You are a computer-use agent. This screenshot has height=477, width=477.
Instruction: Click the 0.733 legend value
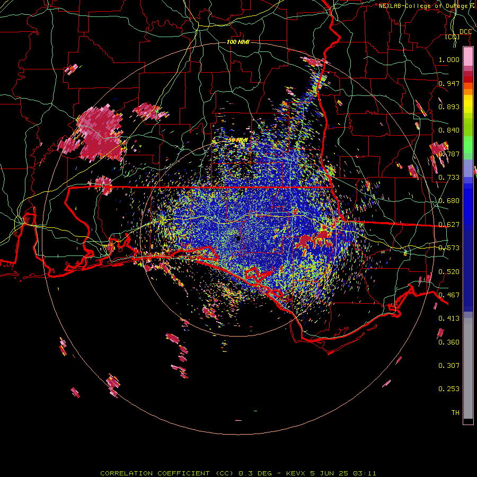[x=449, y=178]
